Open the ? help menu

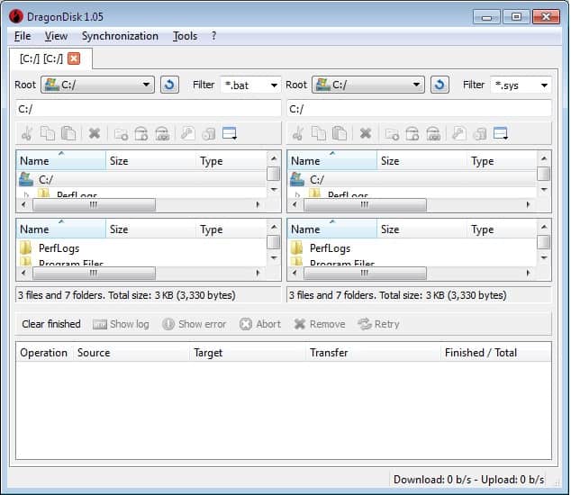point(213,36)
